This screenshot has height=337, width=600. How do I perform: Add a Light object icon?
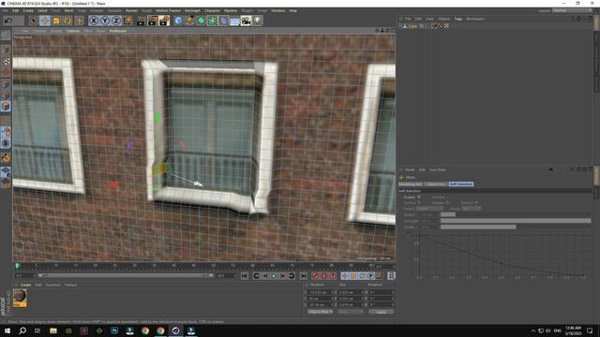tap(258, 21)
